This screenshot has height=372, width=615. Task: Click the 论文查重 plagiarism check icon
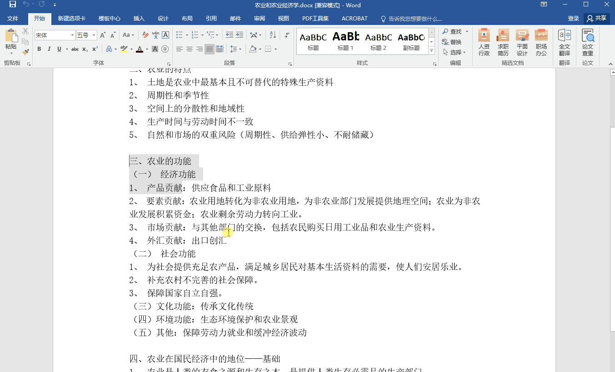pyautogui.click(x=588, y=42)
